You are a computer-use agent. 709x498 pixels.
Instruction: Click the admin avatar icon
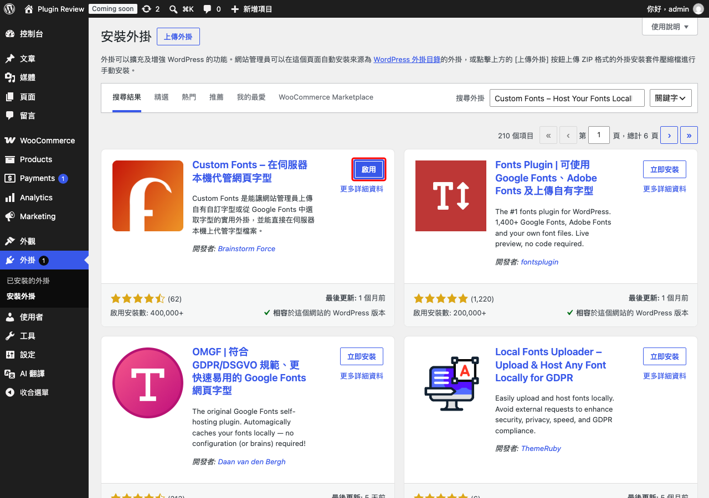pos(698,9)
